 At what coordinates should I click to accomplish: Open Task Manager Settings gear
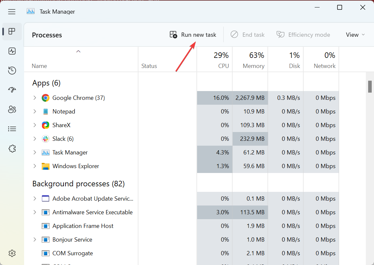point(12,253)
